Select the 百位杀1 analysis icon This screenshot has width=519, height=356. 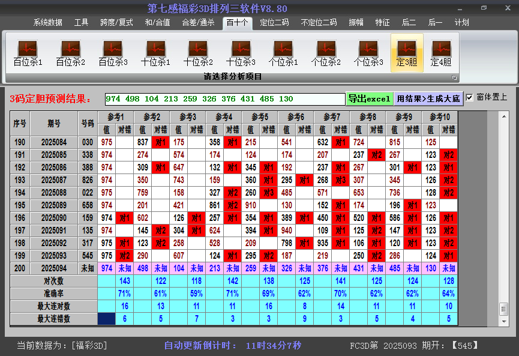pos(28,53)
